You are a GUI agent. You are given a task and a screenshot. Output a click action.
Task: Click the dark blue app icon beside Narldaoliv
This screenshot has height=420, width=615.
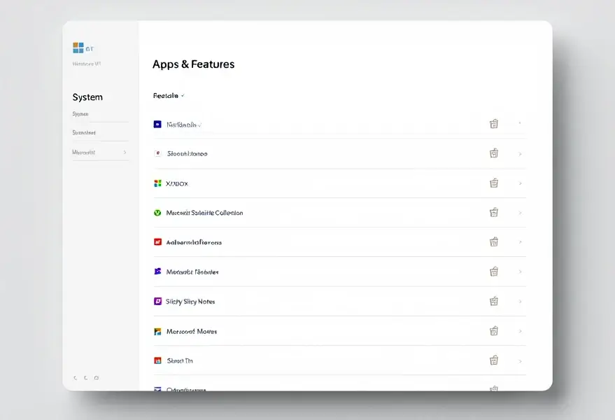point(157,125)
